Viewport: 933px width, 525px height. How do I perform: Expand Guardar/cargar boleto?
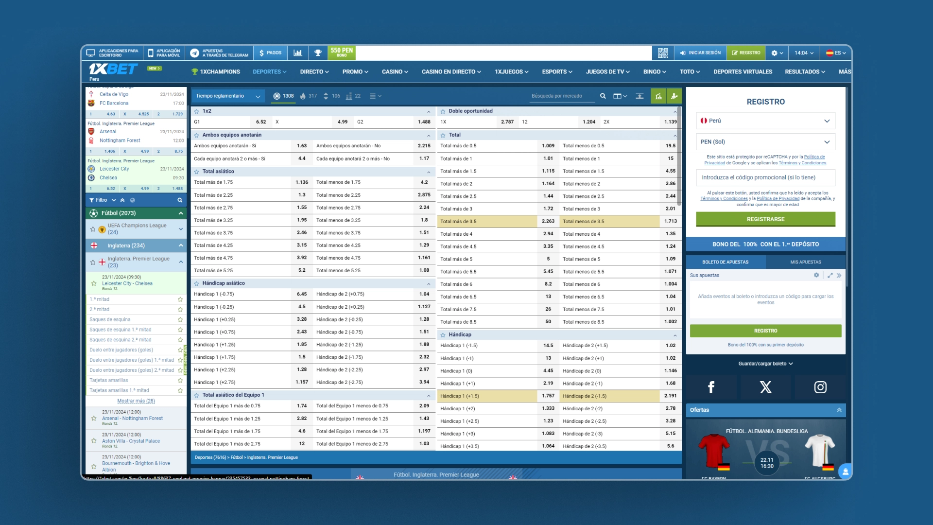point(765,364)
